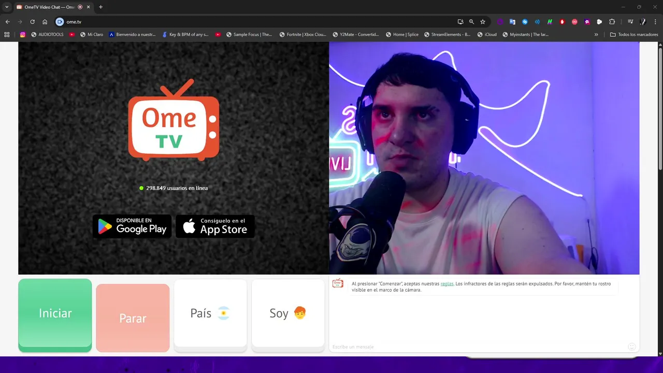Open the emoji picker smiley

631,347
